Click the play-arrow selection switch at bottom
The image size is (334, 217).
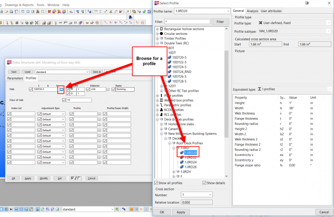pos(11,209)
